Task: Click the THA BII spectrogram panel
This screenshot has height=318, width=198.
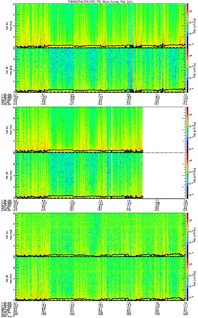Action: pos(100,70)
